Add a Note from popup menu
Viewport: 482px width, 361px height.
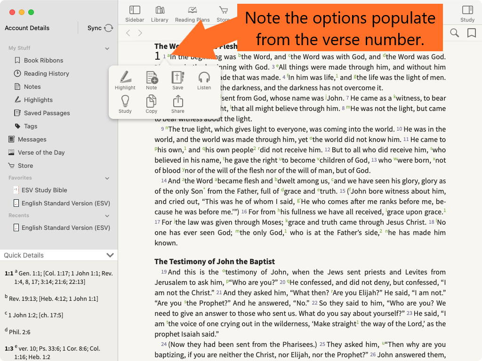pyautogui.click(x=152, y=80)
